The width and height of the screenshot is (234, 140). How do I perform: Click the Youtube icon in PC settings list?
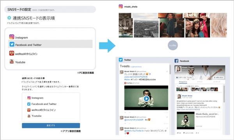12,61
